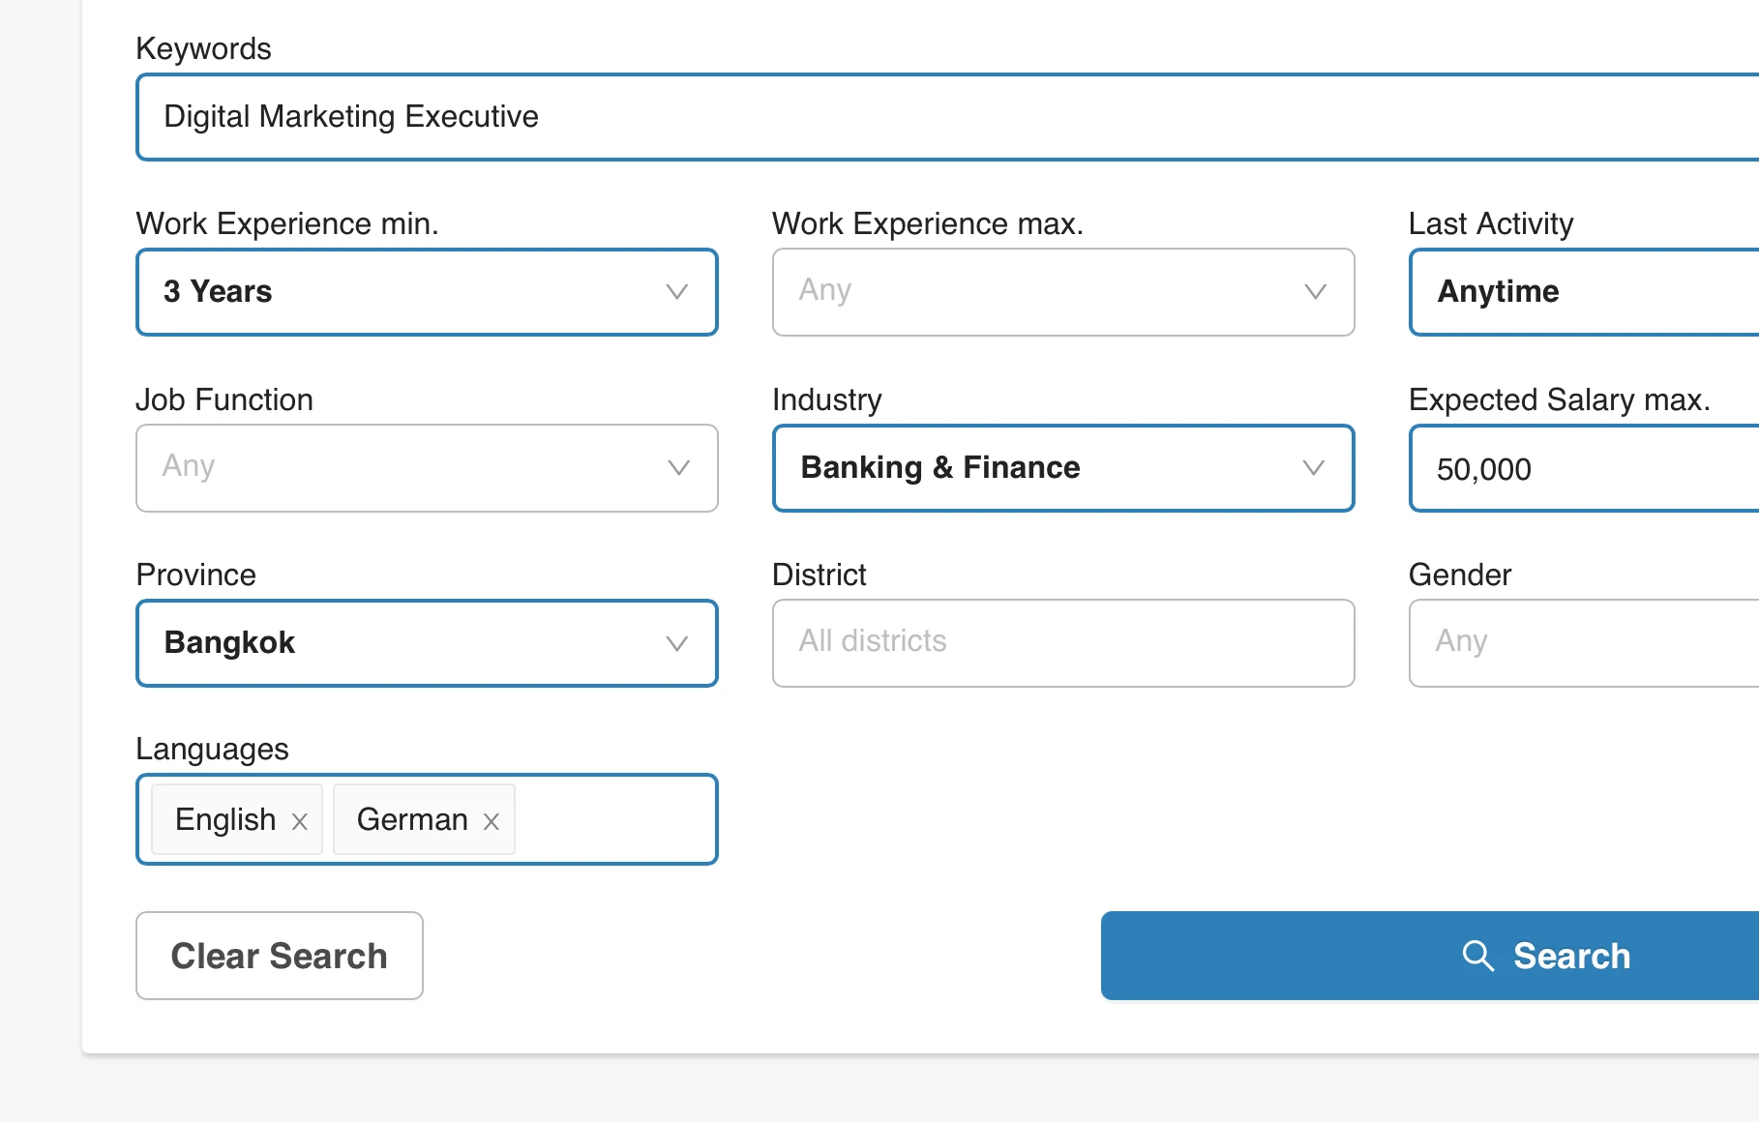Viewport: 1759px width, 1122px height.
Task: Click the chevron on the Province selector
Action: (x=677, y=642)
